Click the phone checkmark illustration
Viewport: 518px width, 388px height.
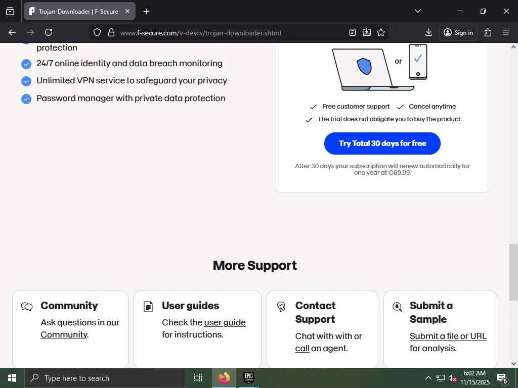tap(418, 62)
